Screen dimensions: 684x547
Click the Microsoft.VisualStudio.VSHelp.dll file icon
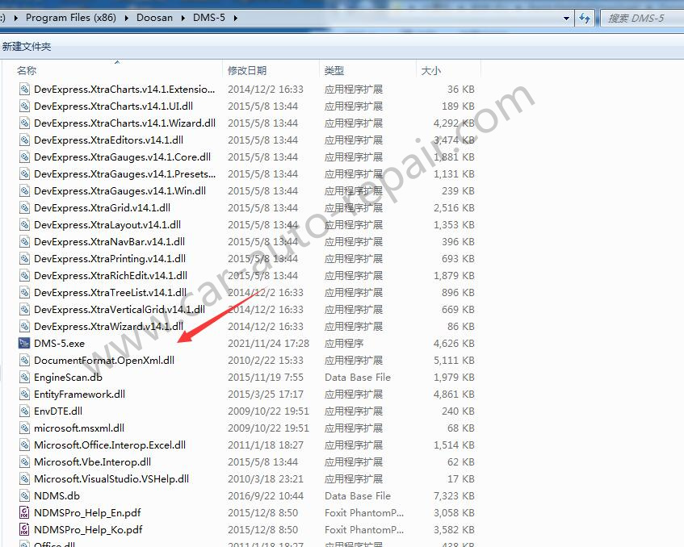click(x=24, y=478)
